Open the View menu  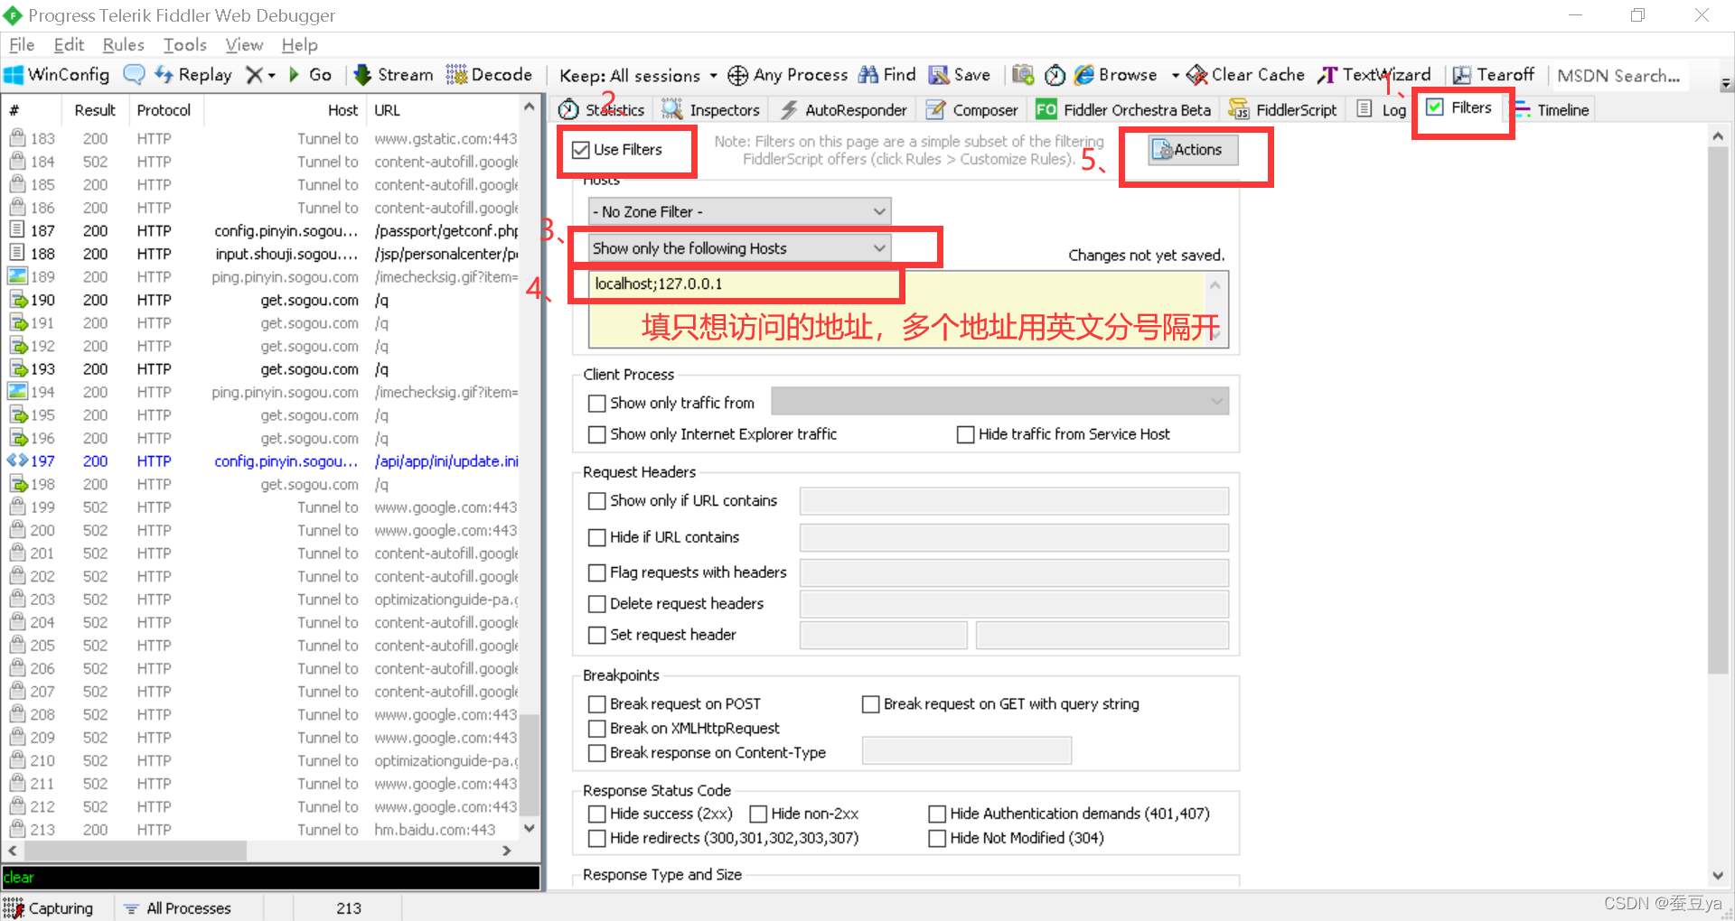pos(244,44)
